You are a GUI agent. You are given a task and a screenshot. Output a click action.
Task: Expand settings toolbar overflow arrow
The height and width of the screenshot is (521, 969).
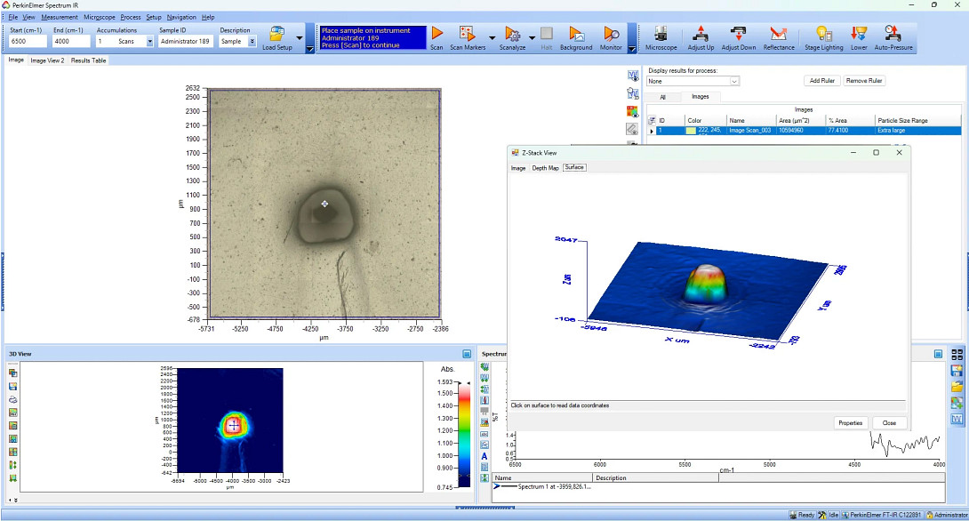click(310, 49)
